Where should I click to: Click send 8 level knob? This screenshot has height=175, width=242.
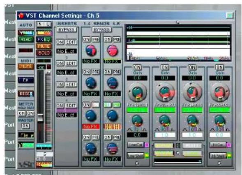click(x=112, y=148)
